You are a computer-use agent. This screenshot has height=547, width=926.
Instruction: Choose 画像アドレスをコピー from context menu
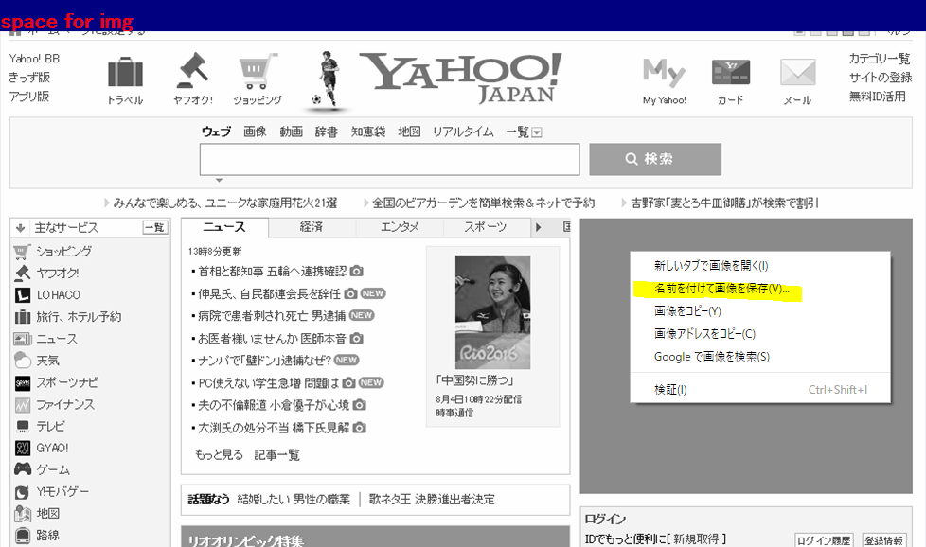[x=760, y=334]
